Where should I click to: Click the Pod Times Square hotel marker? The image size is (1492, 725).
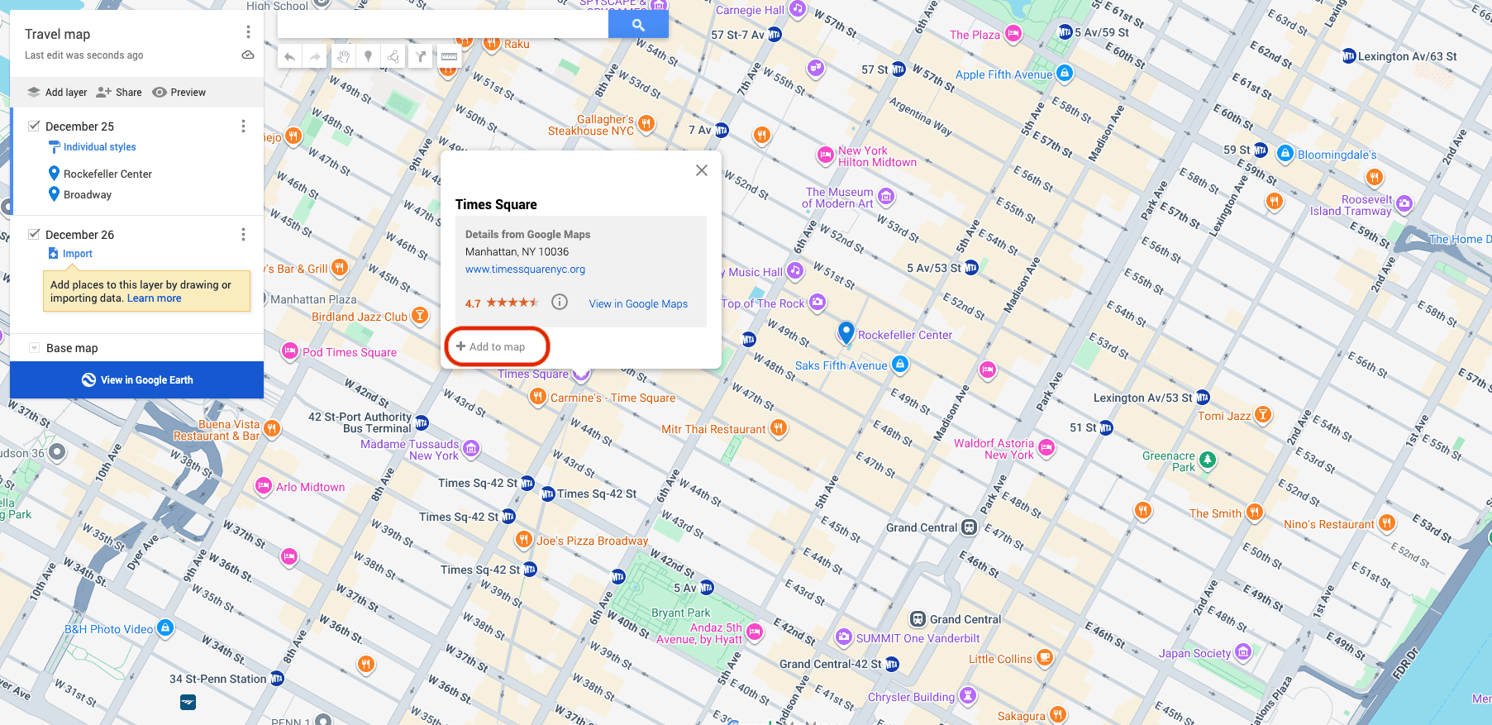(290, 351)
